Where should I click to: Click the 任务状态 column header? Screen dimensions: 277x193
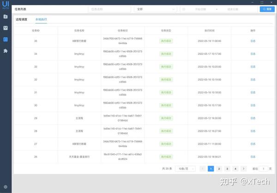[166, 30]
